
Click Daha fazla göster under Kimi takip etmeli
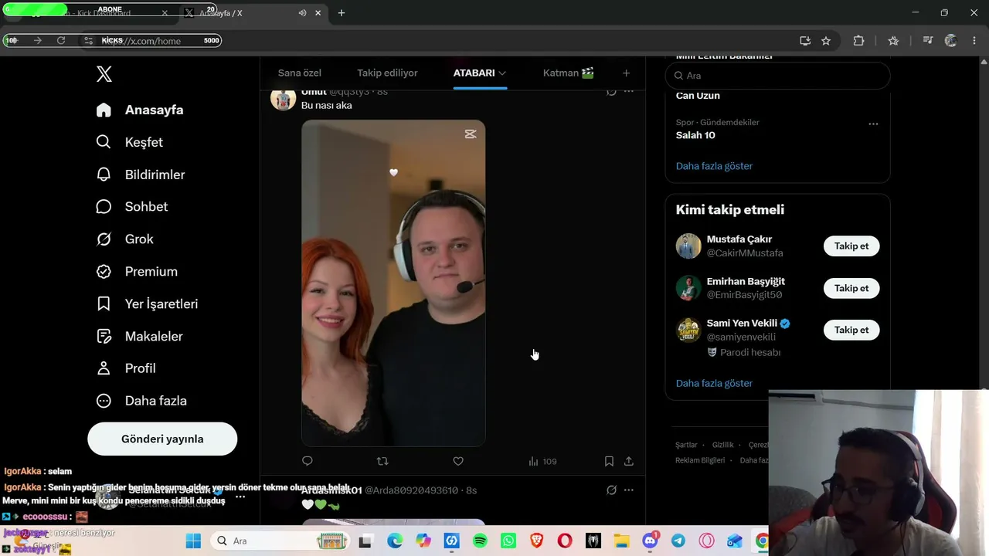click(714, 383)
